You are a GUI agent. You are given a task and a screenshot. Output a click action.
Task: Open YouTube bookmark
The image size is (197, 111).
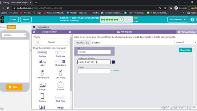point(25,13)
